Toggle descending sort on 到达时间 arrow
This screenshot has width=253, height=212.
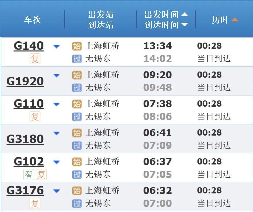pyautogui.click(x=185, y=24)
